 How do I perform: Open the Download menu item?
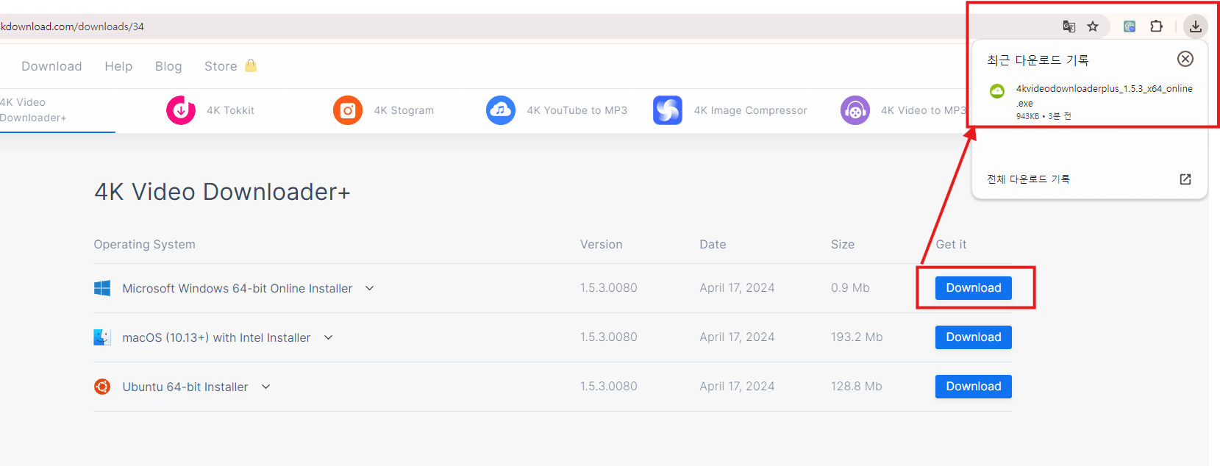[51, 66]
